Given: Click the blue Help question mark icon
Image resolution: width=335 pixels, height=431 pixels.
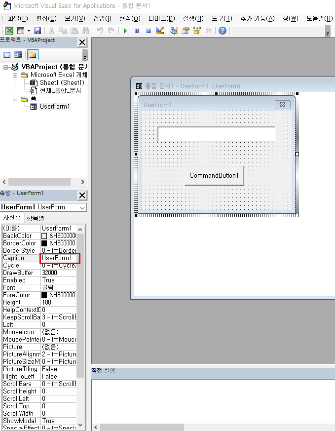Looking at the screenshot, I should [223, 31].
